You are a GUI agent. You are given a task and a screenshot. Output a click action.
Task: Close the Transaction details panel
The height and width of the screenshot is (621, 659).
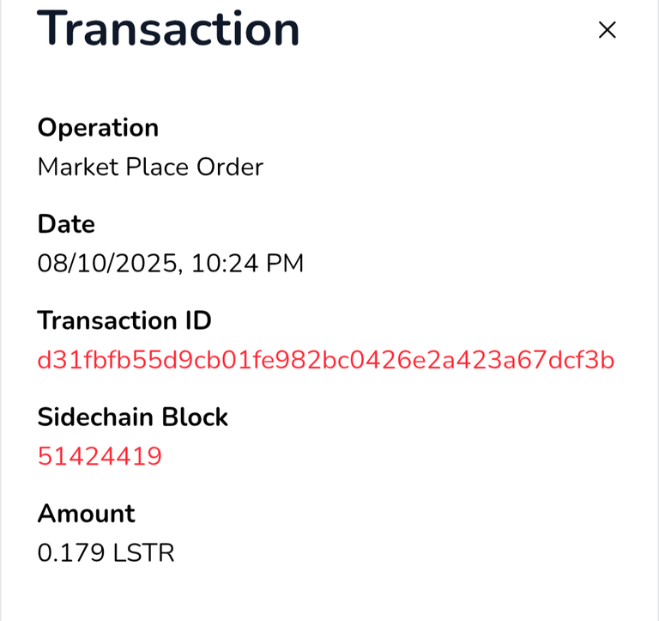(x=607, y=30)
